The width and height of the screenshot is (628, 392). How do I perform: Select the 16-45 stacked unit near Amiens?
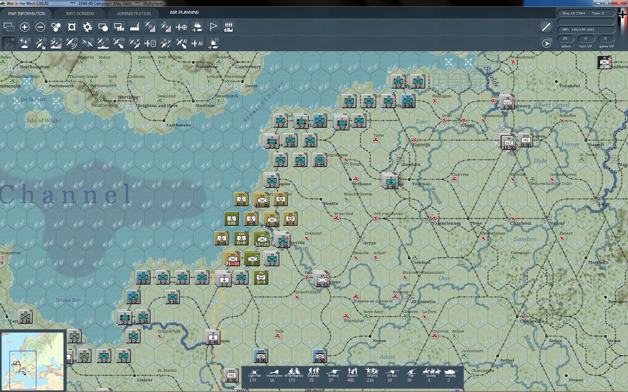point(322,280)
